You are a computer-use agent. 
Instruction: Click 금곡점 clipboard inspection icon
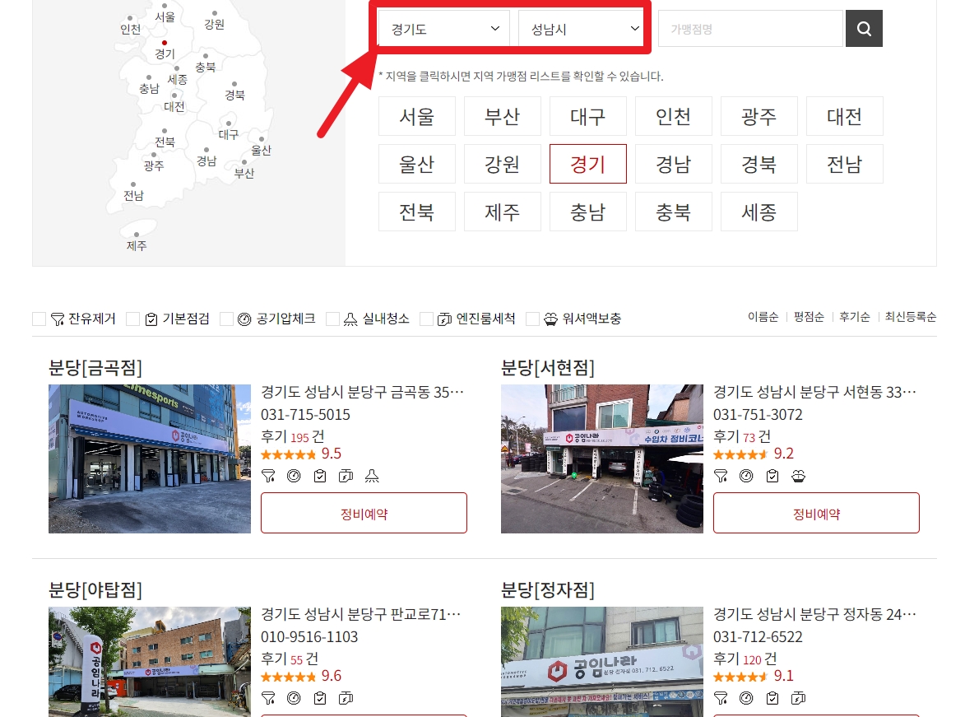pyautogui.click(x=320, y=476)
